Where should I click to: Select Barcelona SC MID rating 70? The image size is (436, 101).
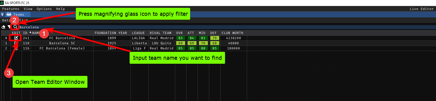pos(203,43)
